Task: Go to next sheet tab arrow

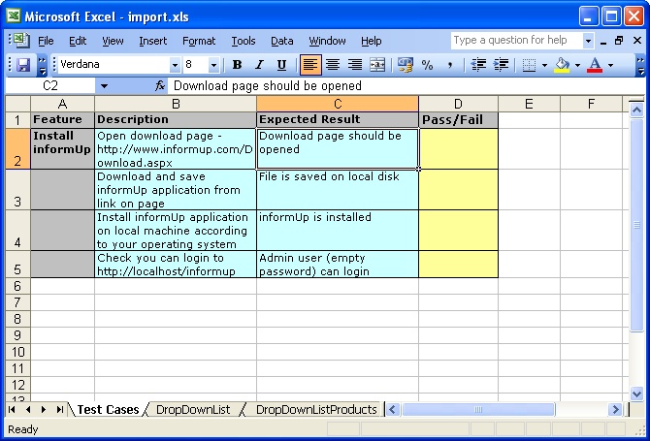Action: 44,410
